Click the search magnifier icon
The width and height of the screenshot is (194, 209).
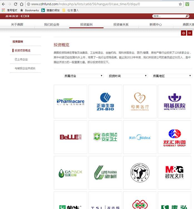click(187, 16)
